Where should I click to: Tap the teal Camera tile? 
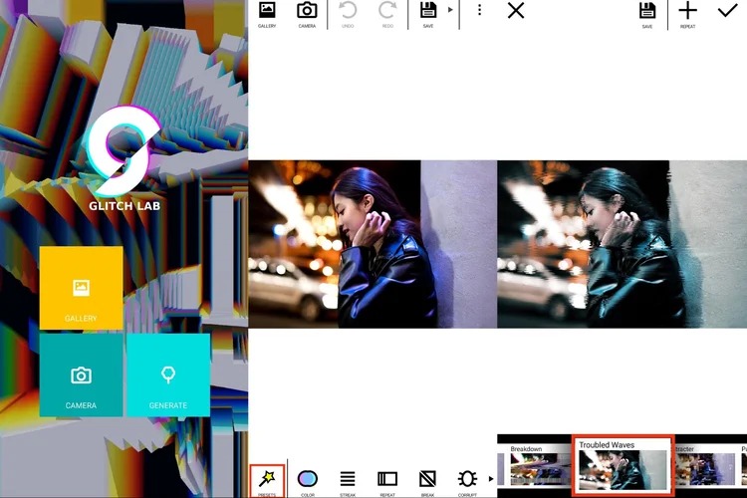click(81, 375)
